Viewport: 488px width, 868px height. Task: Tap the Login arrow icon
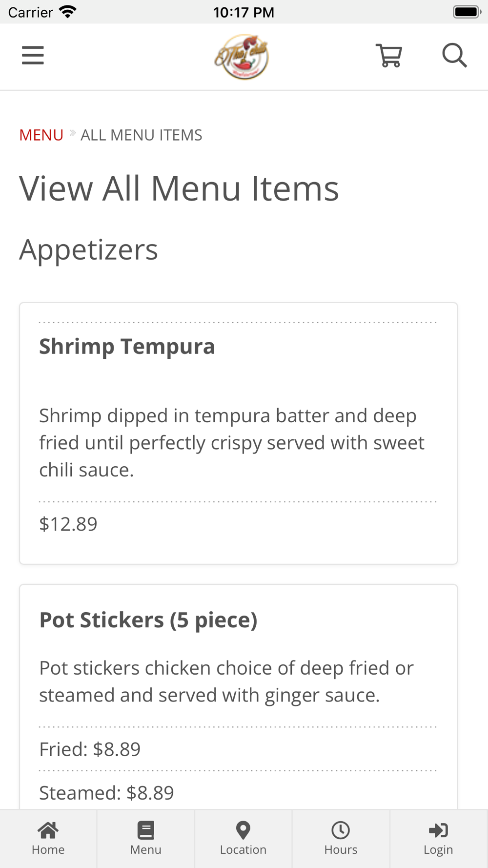(x=438, y=830)
